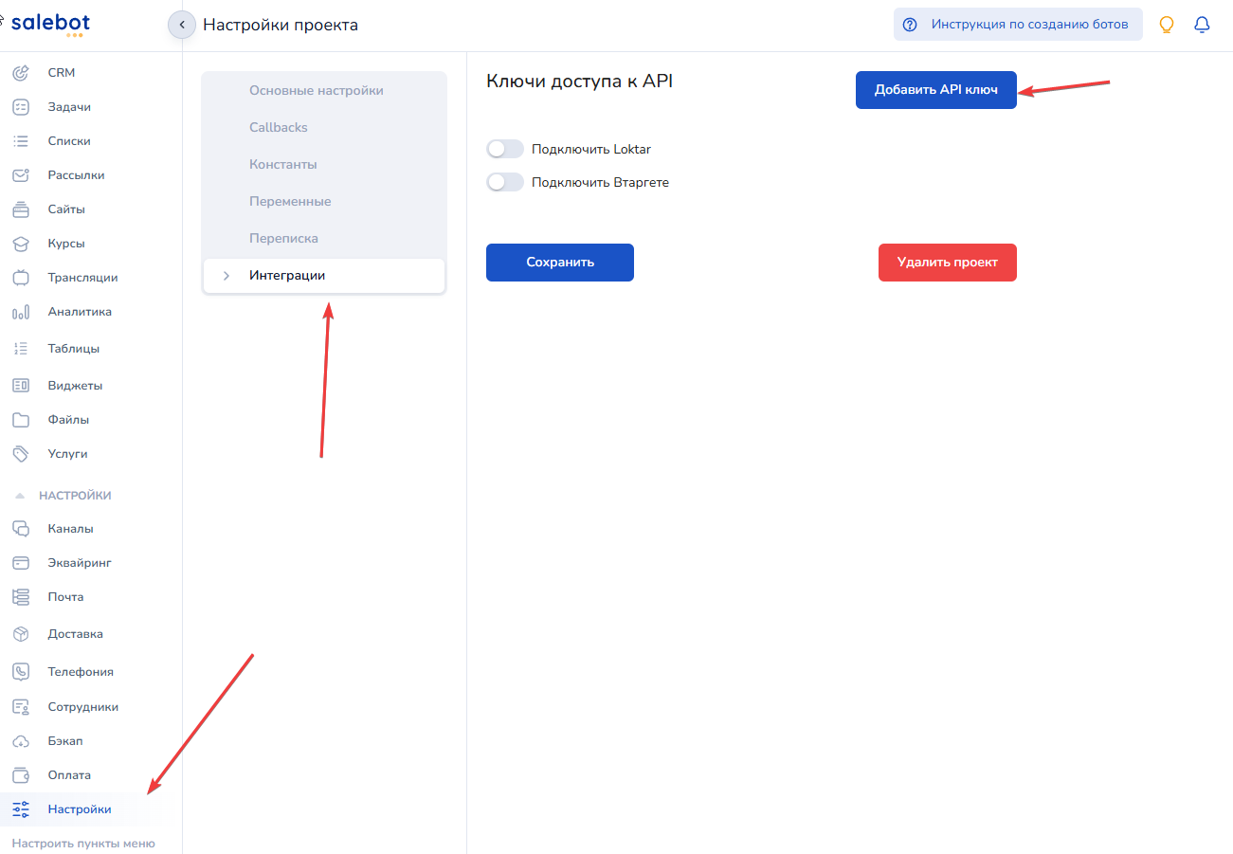Open Инструкция по созданию ботов link
Viewport: 1233px width, 854px height.
[x=1017, y=25]
